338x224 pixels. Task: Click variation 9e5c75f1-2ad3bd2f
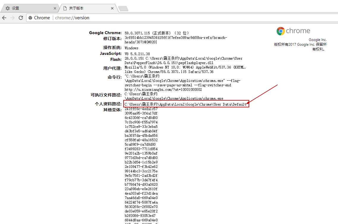(x=141, y=176)
